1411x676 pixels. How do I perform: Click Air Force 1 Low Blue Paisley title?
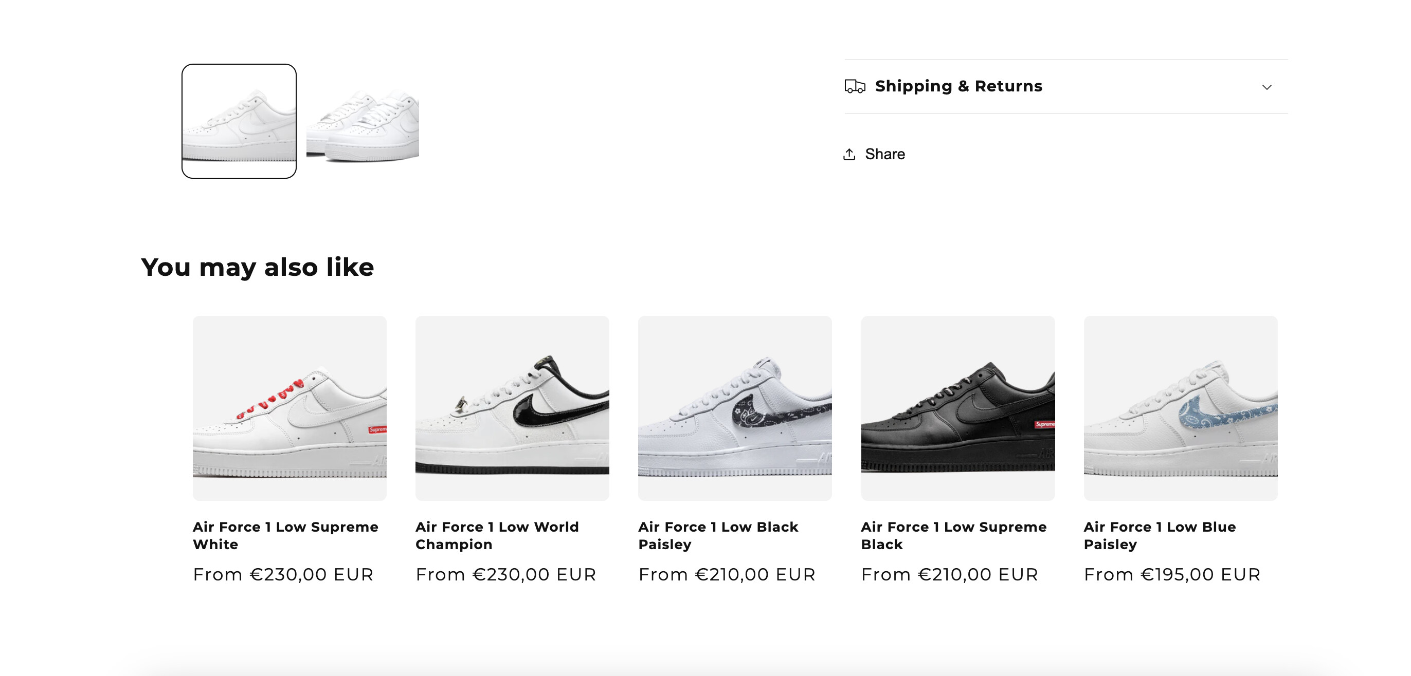pyautogui.click(x=1160, y=535)
